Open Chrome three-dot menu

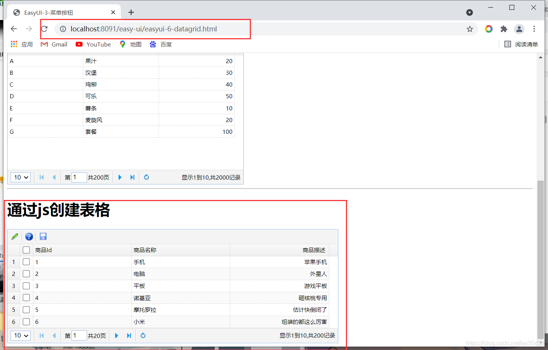pos(534,29)
